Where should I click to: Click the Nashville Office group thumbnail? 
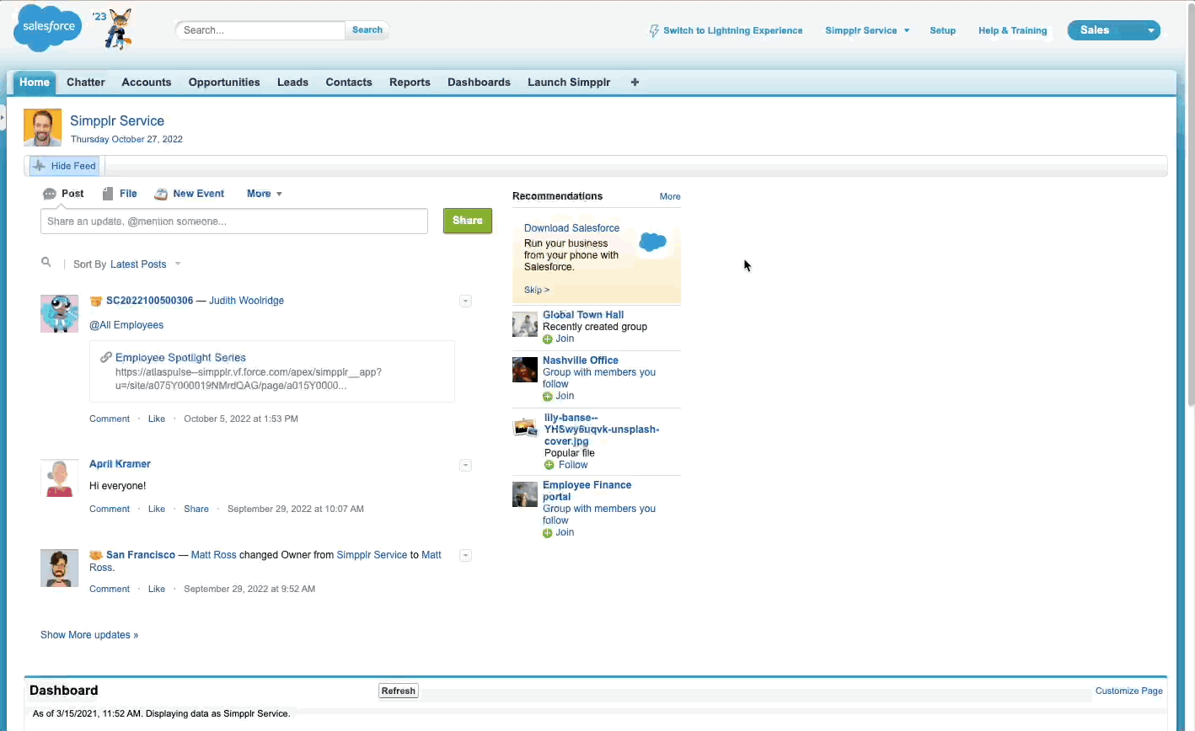point(525,370)
